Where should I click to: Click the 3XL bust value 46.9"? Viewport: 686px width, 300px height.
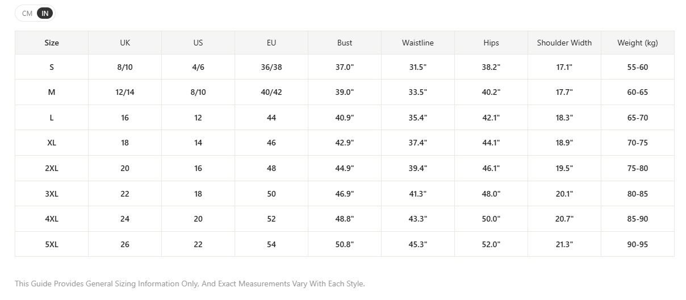(x=345, y=194)
